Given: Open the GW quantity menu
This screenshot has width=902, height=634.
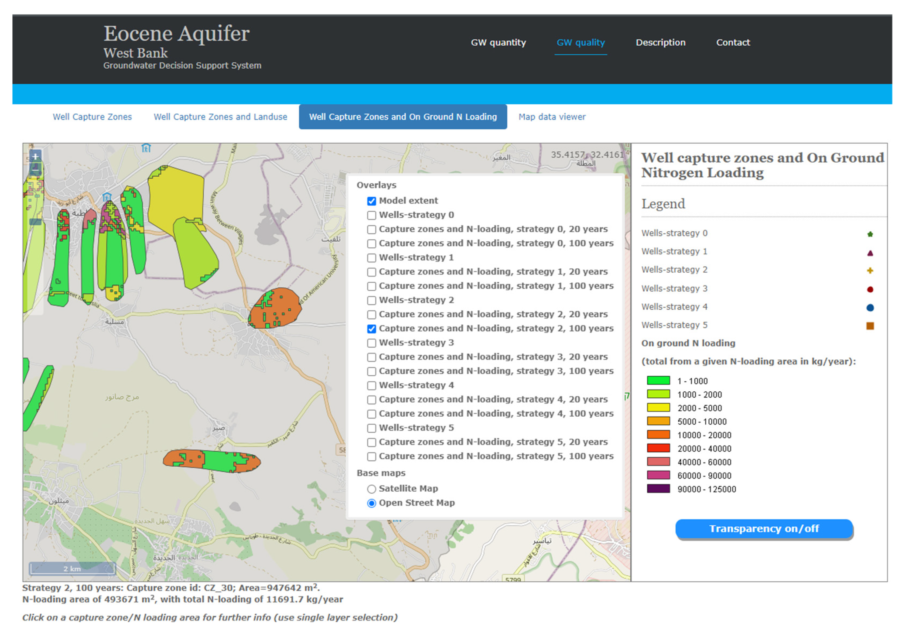Looking at the screenshot, I should (498, 42).
